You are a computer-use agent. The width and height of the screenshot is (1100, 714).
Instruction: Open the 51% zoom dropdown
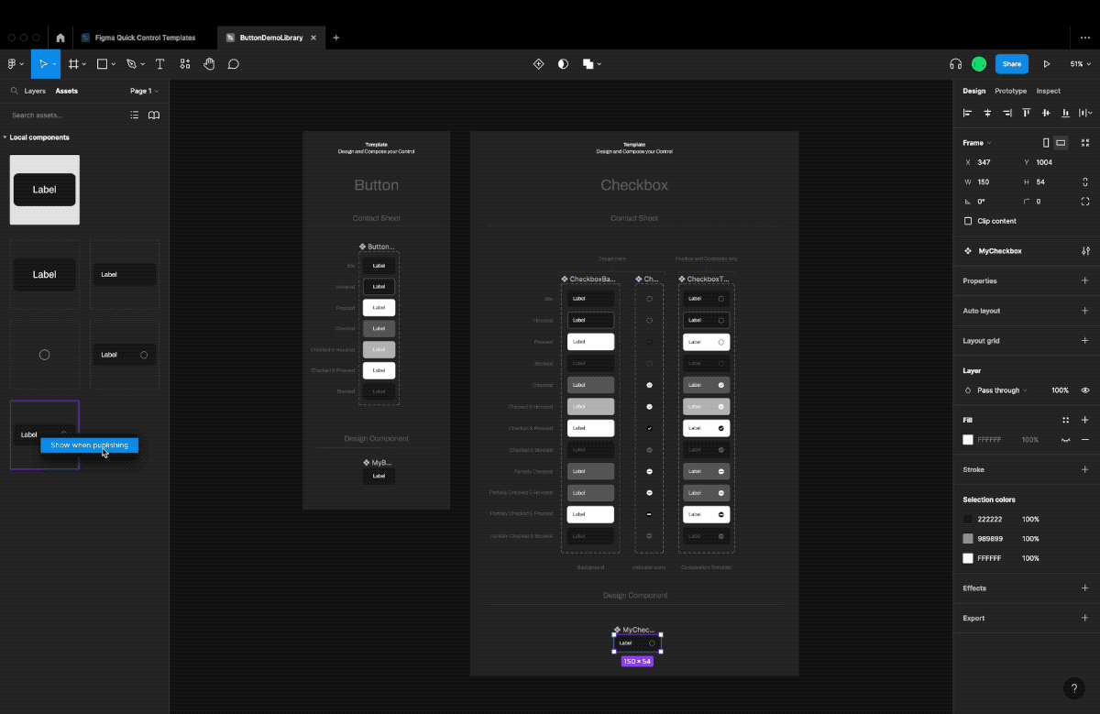coord(1081,64)
